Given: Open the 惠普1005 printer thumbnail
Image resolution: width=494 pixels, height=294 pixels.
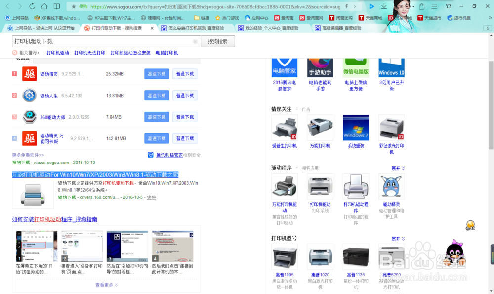Looking at the screenshot, I should tap(285, 257).
